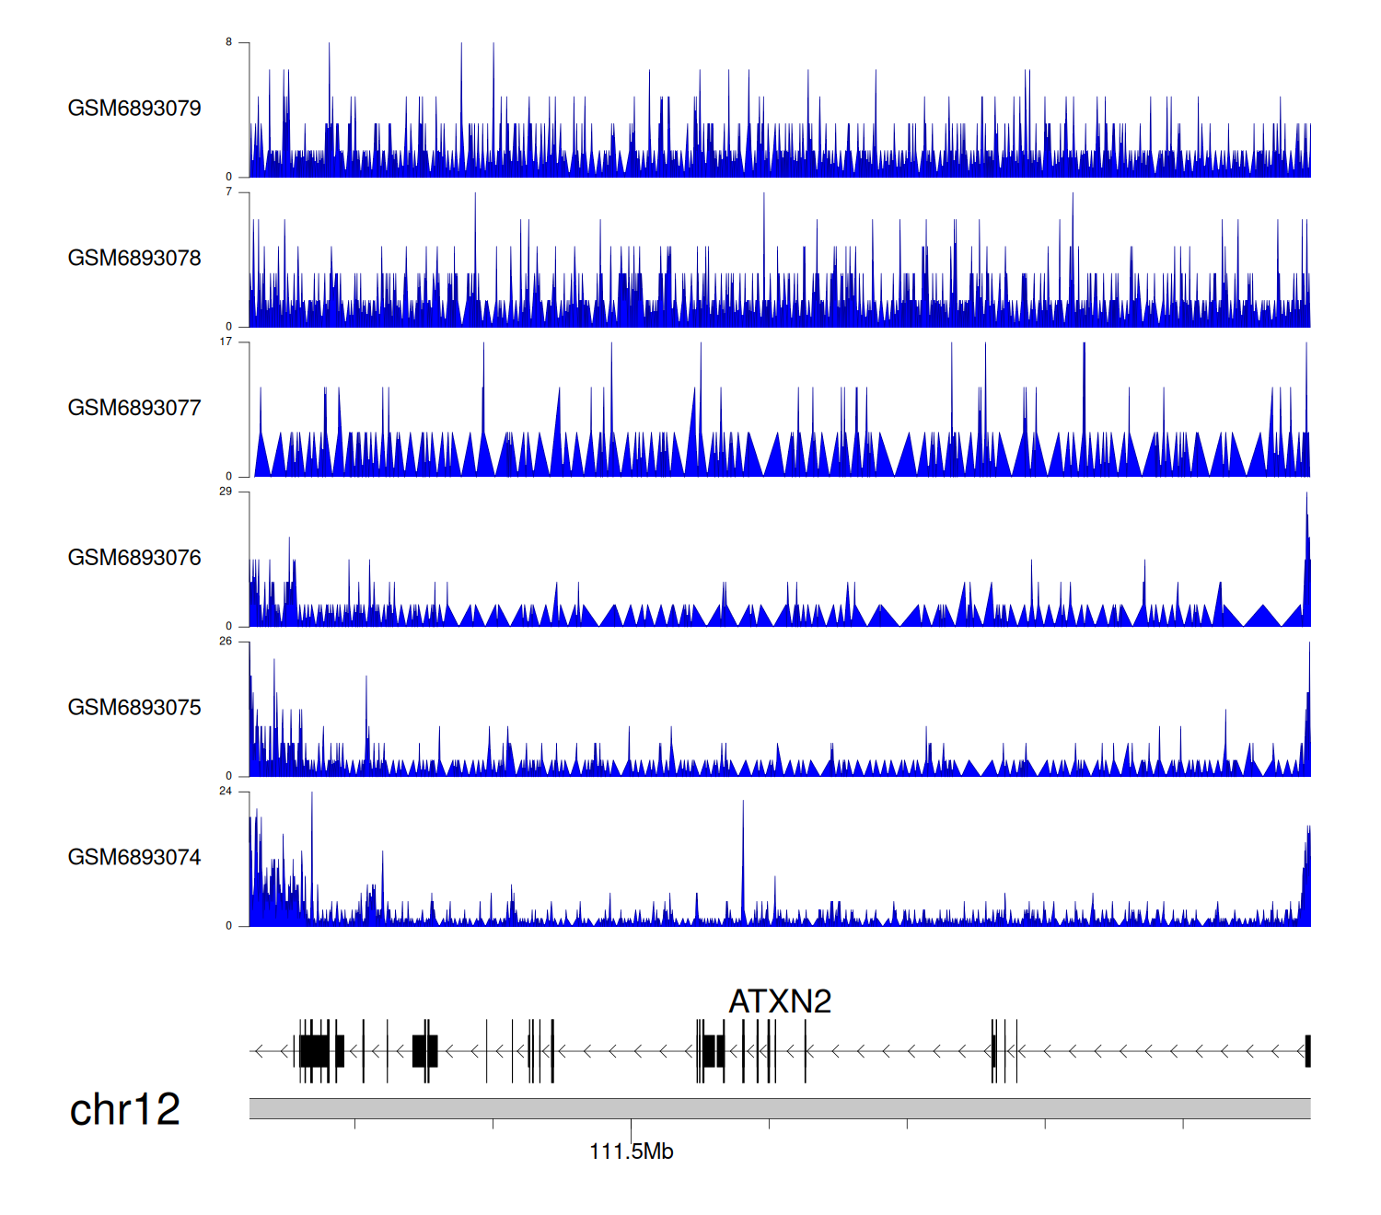This screenshot has width=1381, height=1215.
Task: Click the far-right peak in GSM6893076 track
Action: [1306, 561]
